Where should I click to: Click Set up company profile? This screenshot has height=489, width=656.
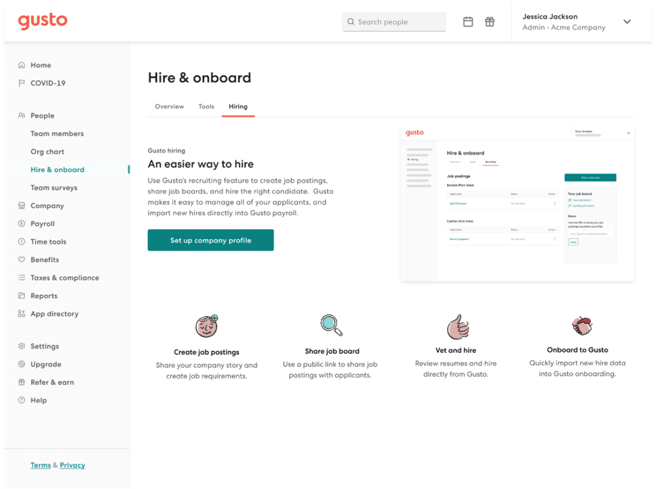click(210, 240)
